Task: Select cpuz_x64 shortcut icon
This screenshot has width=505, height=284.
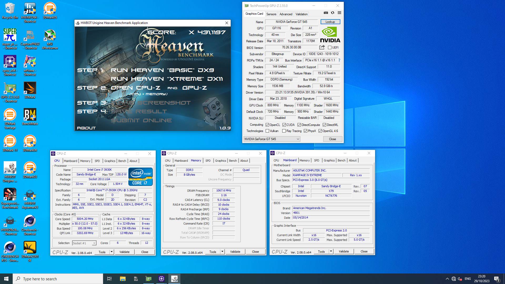Action: point(10,66)
